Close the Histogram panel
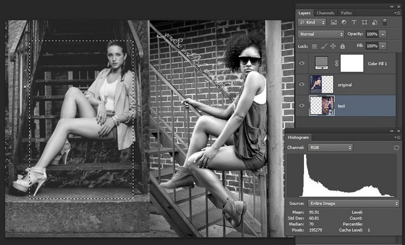 coord(399,131)
